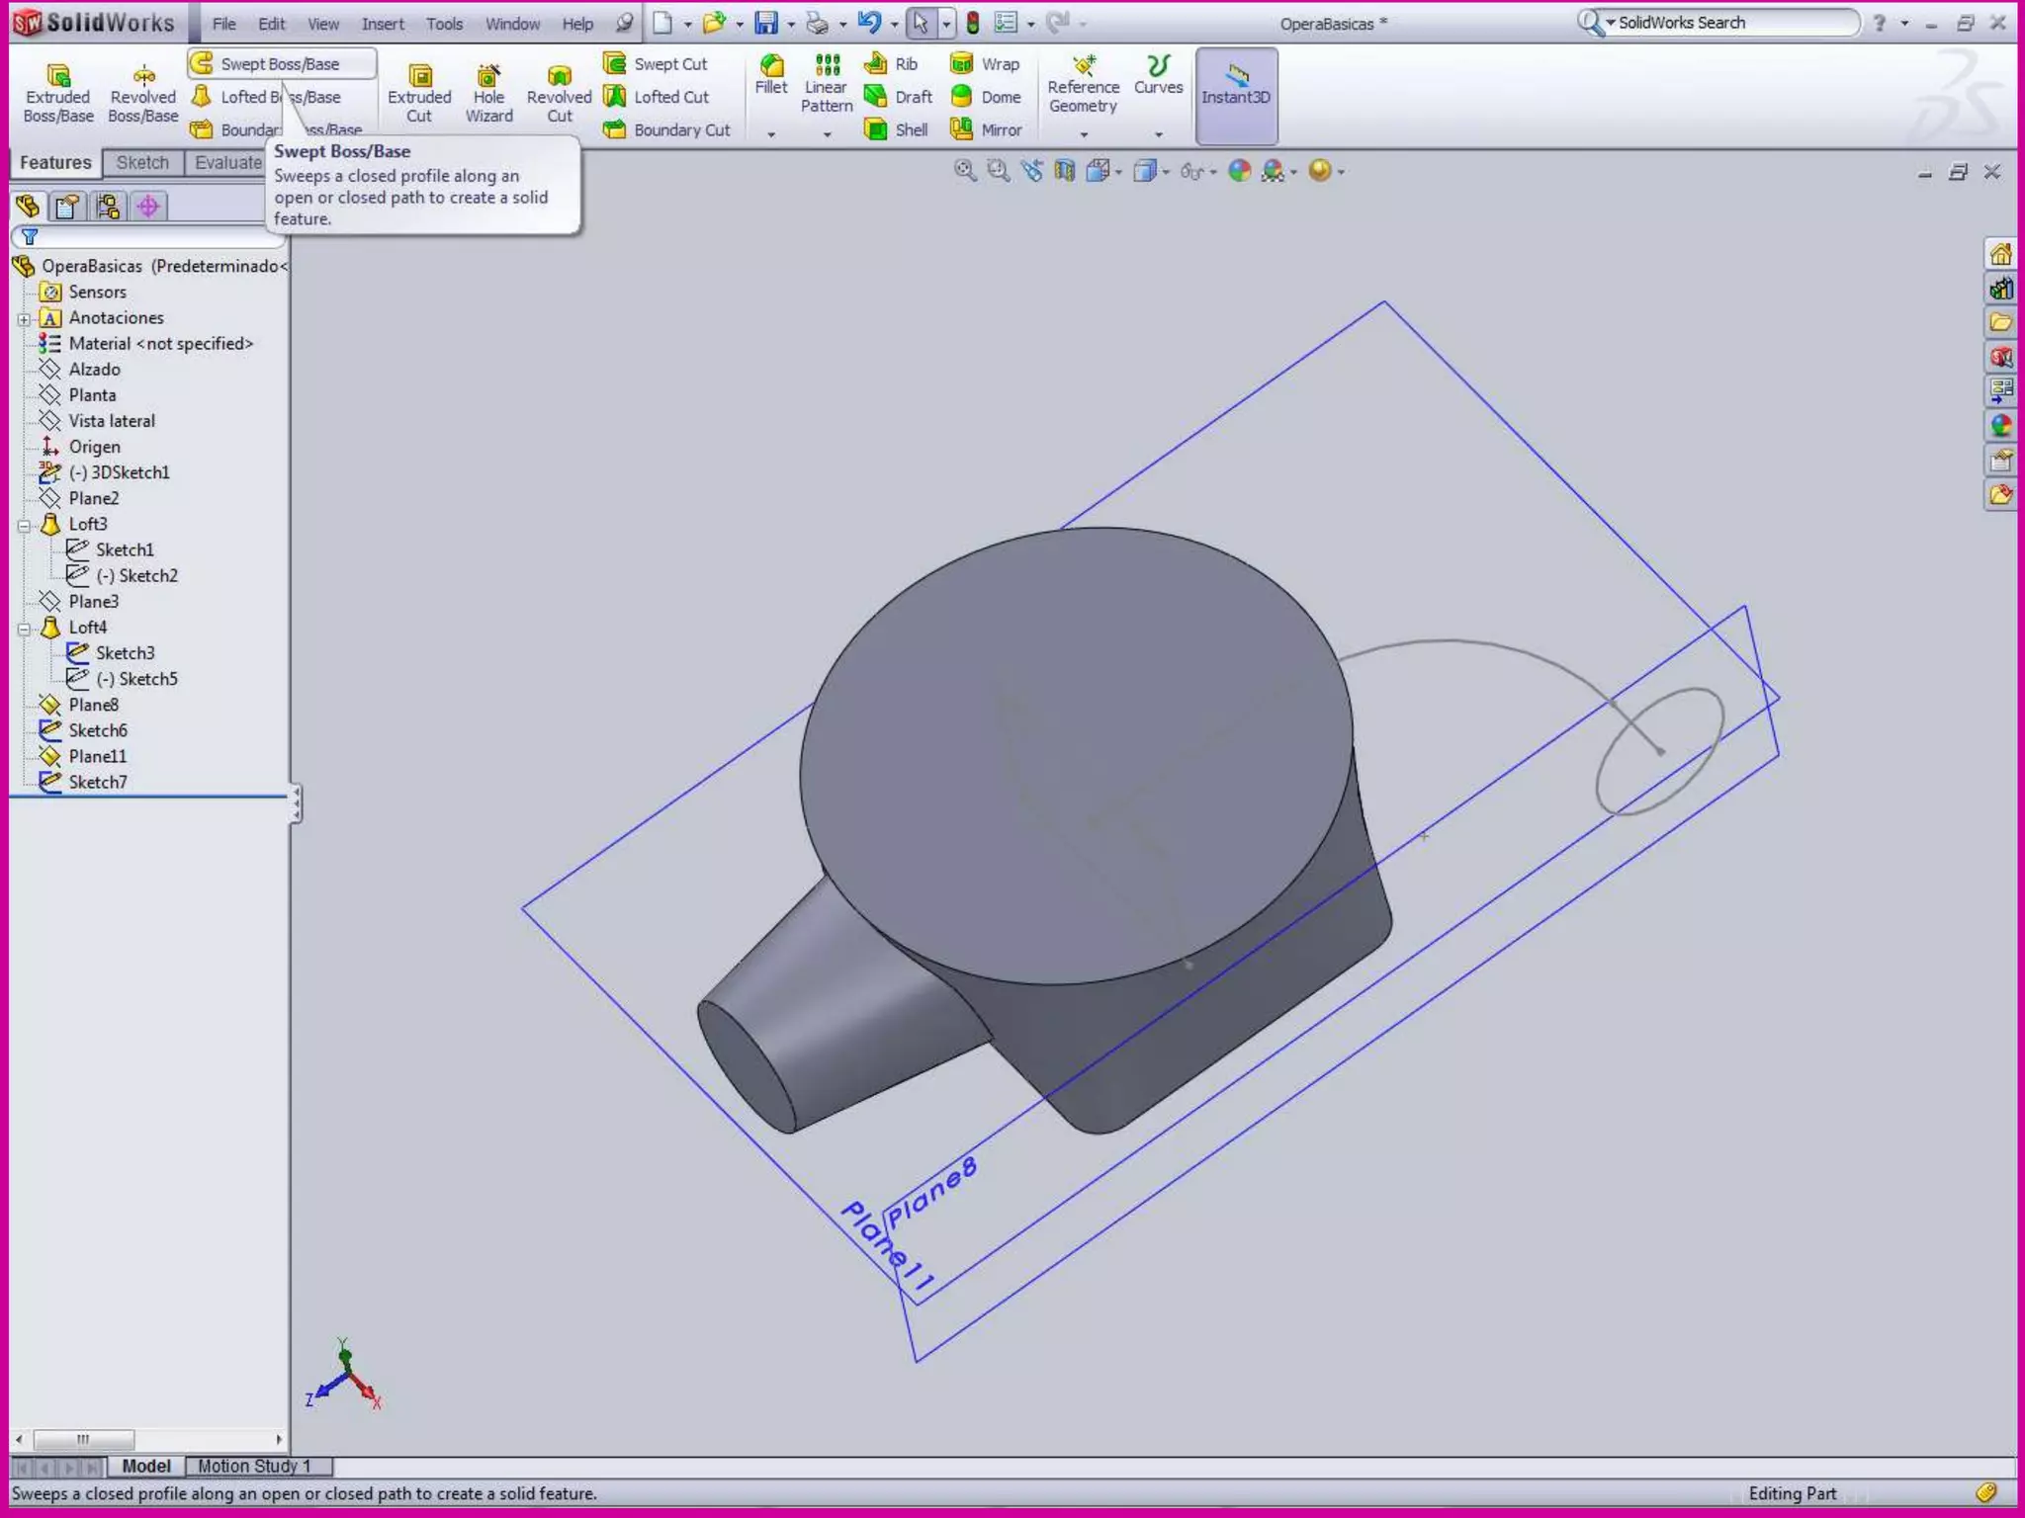Open the PropertyManager tab icon
This screenshot has width=2025, height=1518.
tap(68, 207)
